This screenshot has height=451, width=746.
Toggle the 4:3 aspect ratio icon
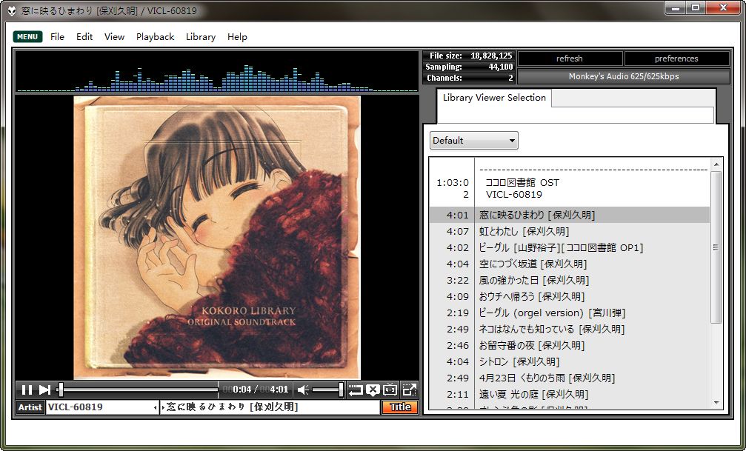coord(390,390)
